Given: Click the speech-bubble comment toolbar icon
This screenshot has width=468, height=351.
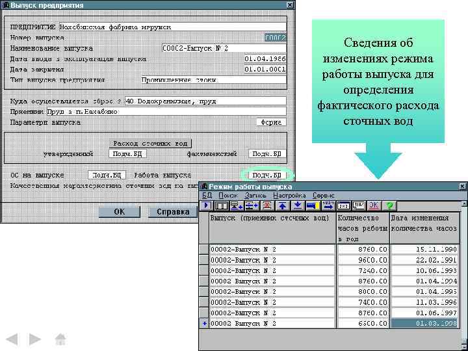Looking at the screenshot, I should (x=358, y=205).
